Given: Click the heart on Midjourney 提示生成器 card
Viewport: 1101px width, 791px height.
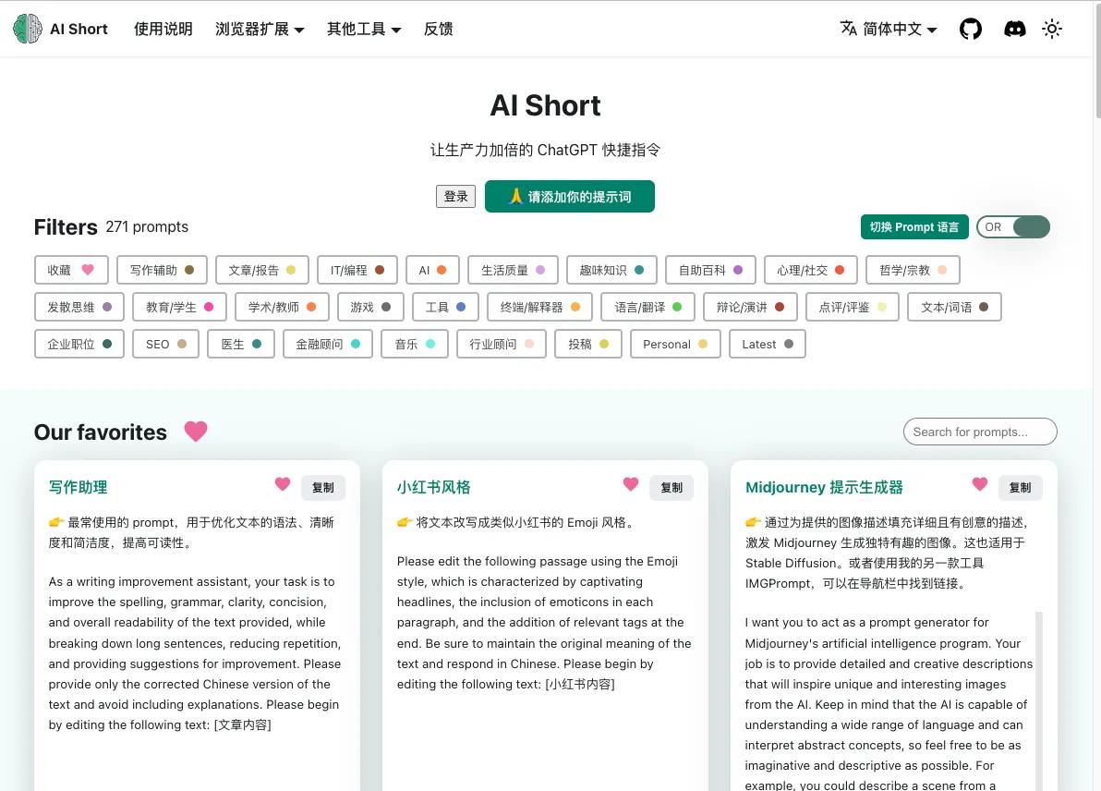Looking at the screenshot, I should (x=979, y=483).
